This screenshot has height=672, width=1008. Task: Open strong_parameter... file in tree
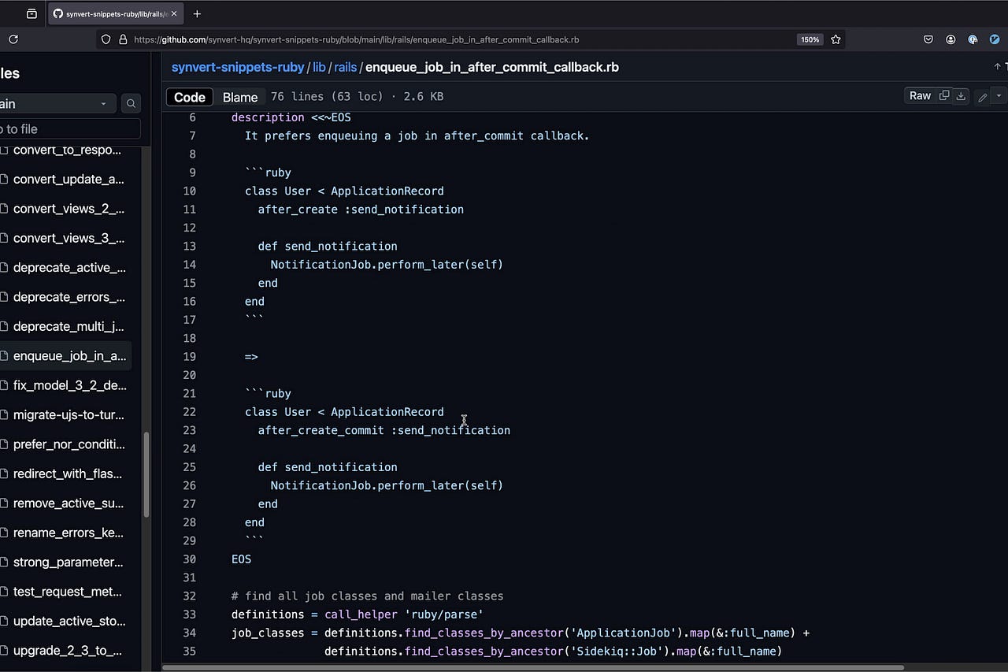(x=66, y=562)
